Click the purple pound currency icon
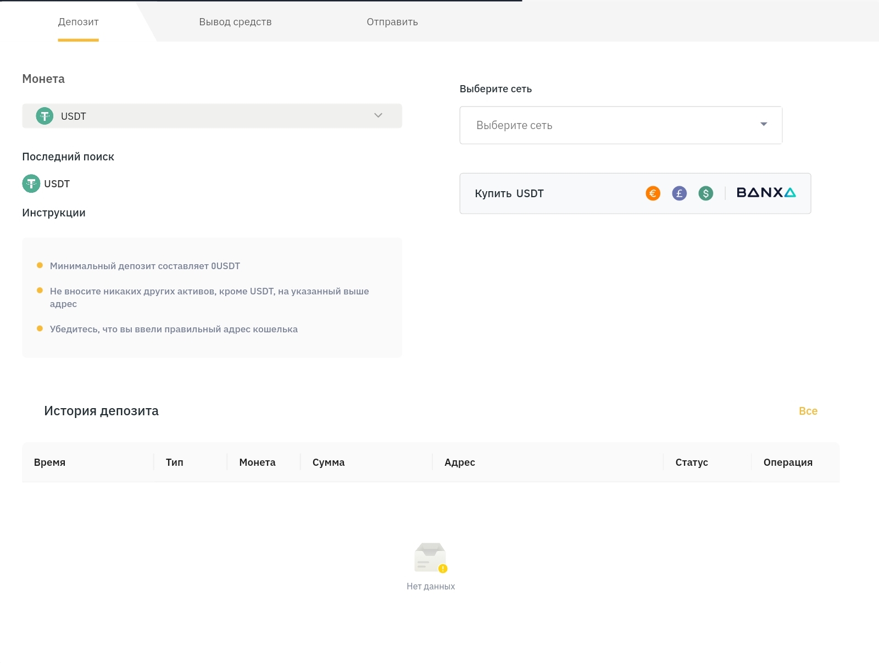The height and width of the screenshot is (663, 879). (x=679, y=193)
